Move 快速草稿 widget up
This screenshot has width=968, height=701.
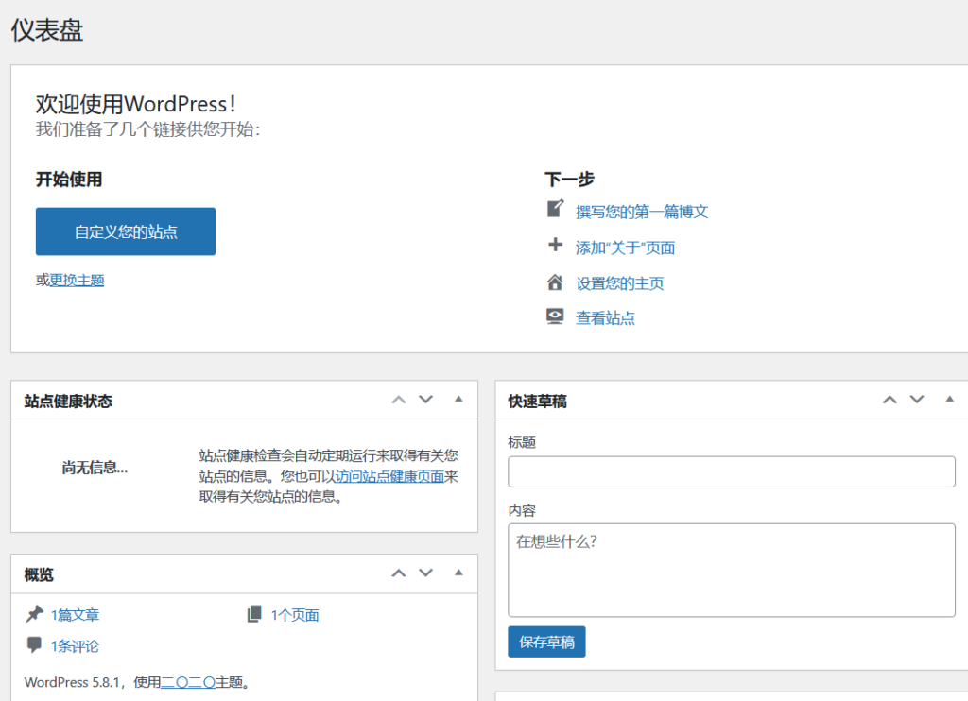pyautogui.click(x=890, y=400)
